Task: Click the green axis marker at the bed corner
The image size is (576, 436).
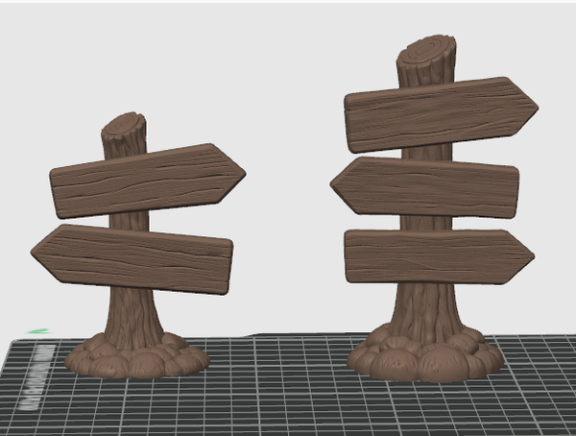Action: (38, 331)
